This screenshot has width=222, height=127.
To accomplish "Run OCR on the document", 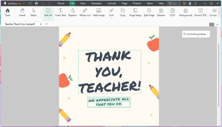I will click(172, 12).
